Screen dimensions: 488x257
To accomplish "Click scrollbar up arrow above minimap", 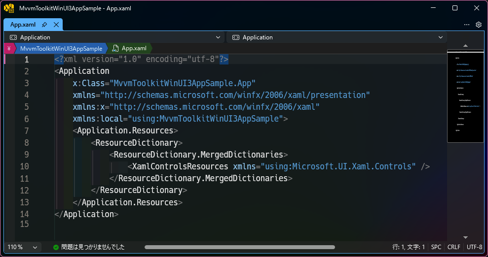I will pos(466,46).
